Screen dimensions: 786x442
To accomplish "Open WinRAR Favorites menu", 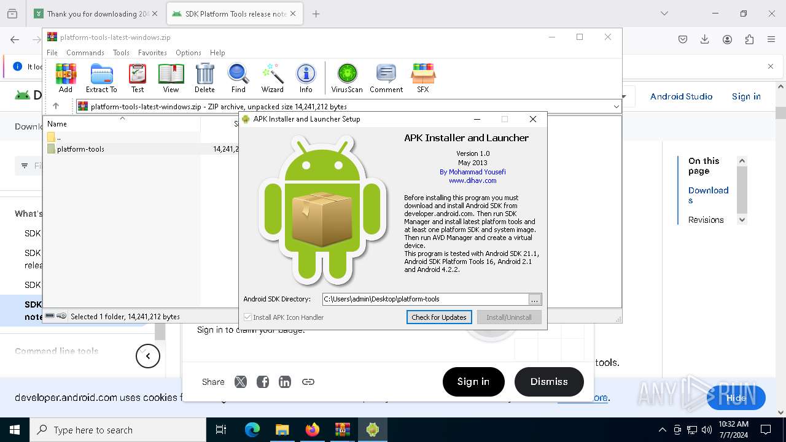I will [x=152, y=53].
